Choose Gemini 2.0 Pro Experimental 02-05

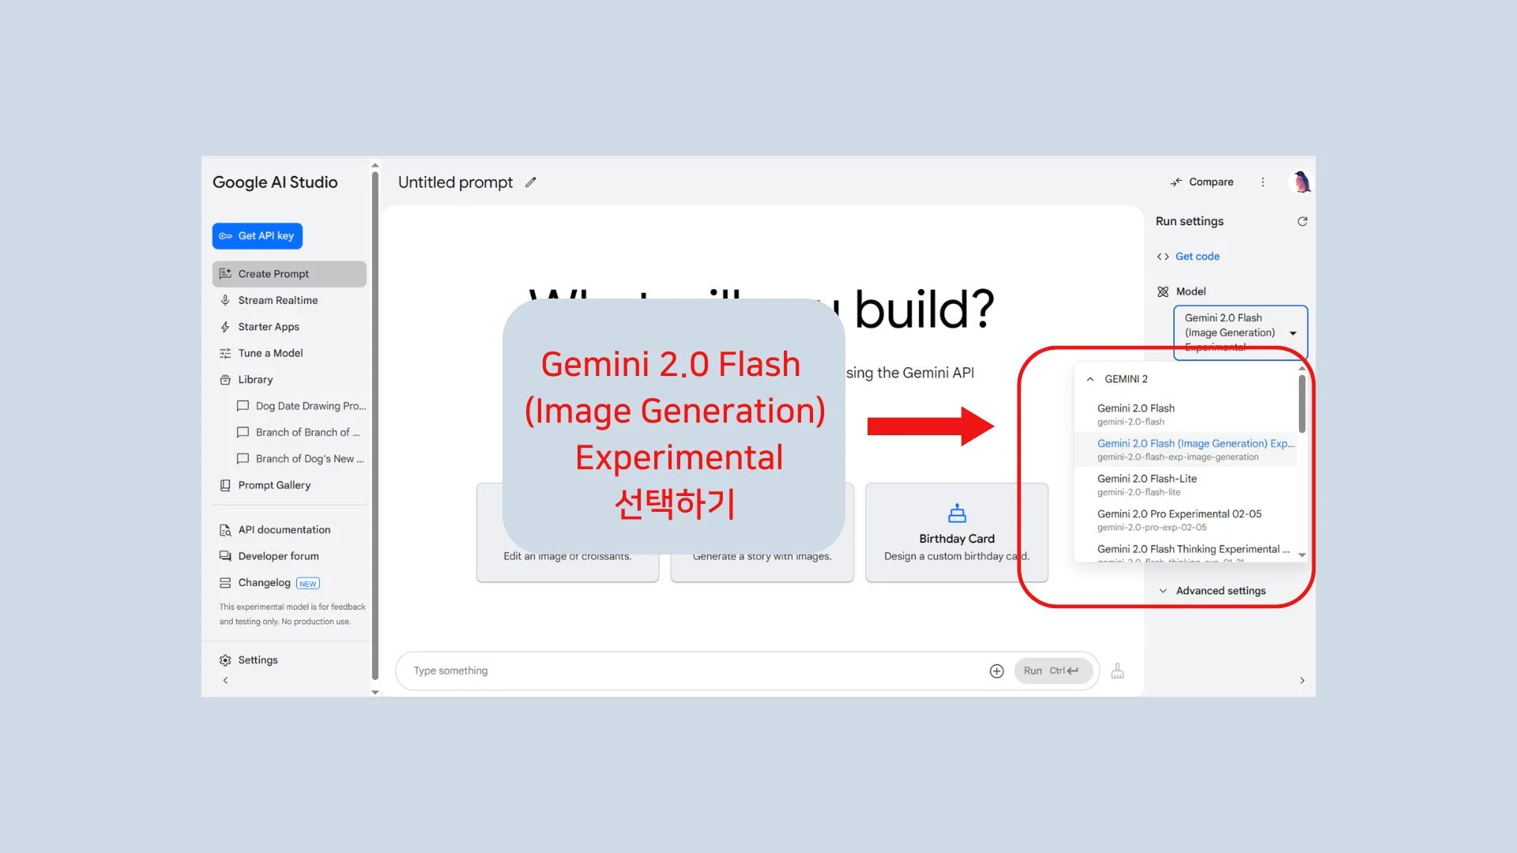[x=1179, y=514]
